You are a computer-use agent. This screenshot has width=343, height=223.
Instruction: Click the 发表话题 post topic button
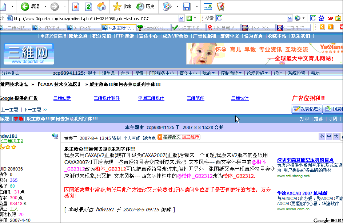307,109
